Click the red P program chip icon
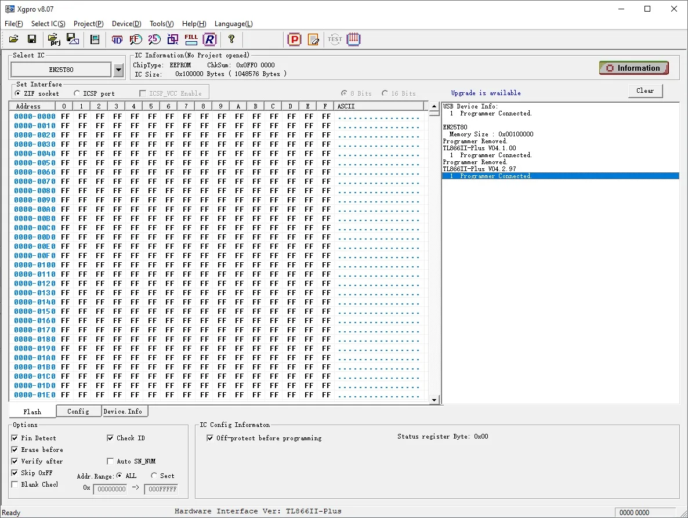 tap(295, 39)
